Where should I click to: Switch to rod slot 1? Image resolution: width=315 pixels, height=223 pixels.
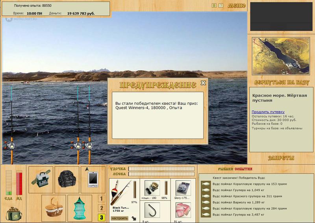click(x=102, y=199)
